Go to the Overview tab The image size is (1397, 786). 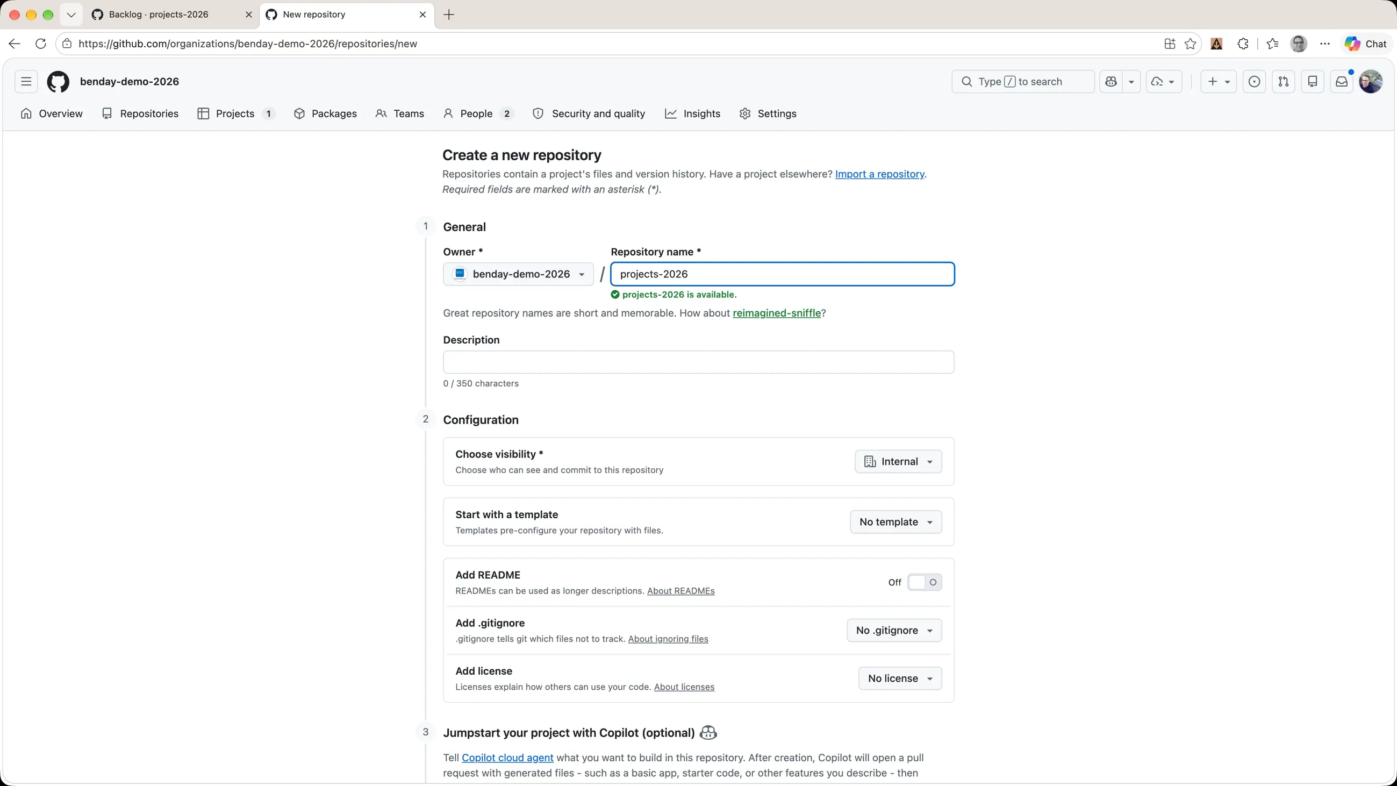pos(52,113)
